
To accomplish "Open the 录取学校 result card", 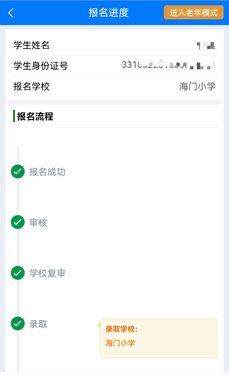I will [x=159, y=338].
